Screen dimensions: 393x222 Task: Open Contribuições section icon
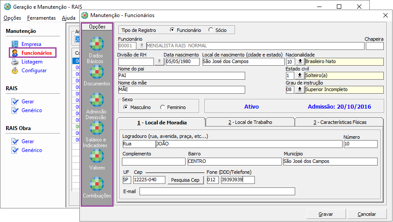97,184
